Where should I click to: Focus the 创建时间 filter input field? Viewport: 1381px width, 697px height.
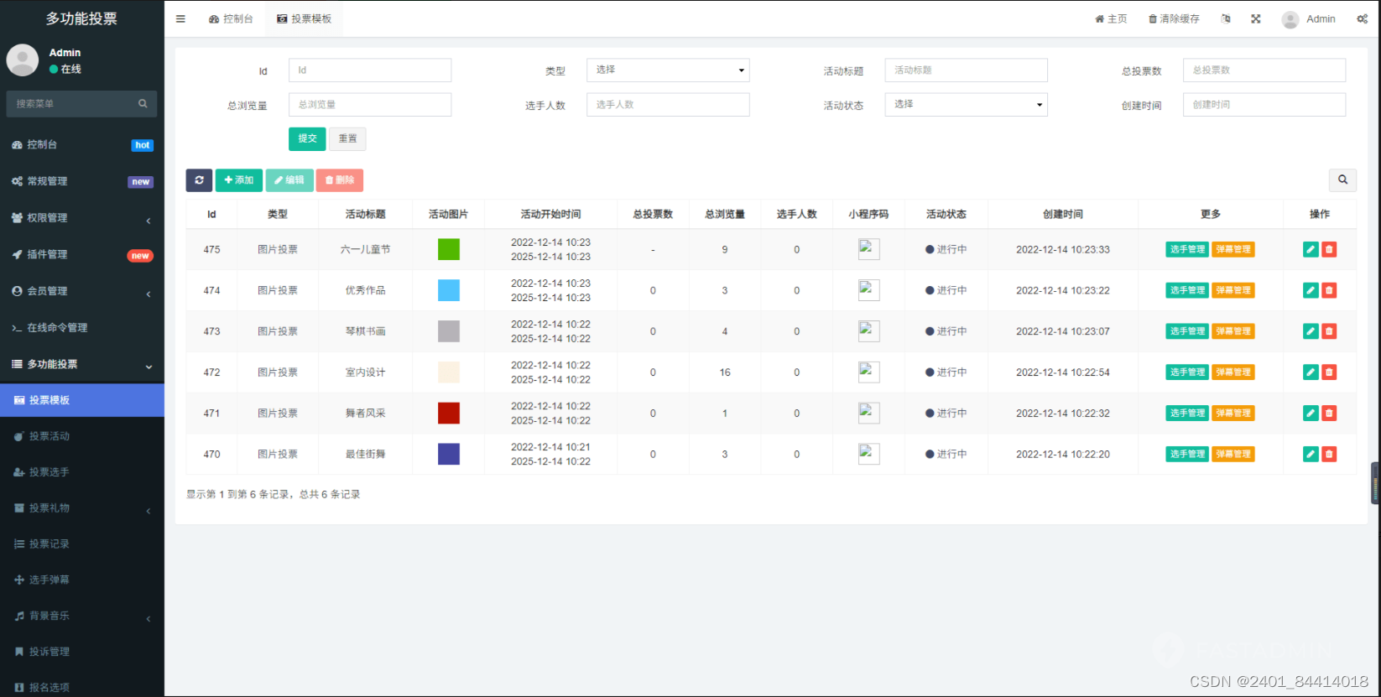pyautogui.click(x=1264, y=104)
